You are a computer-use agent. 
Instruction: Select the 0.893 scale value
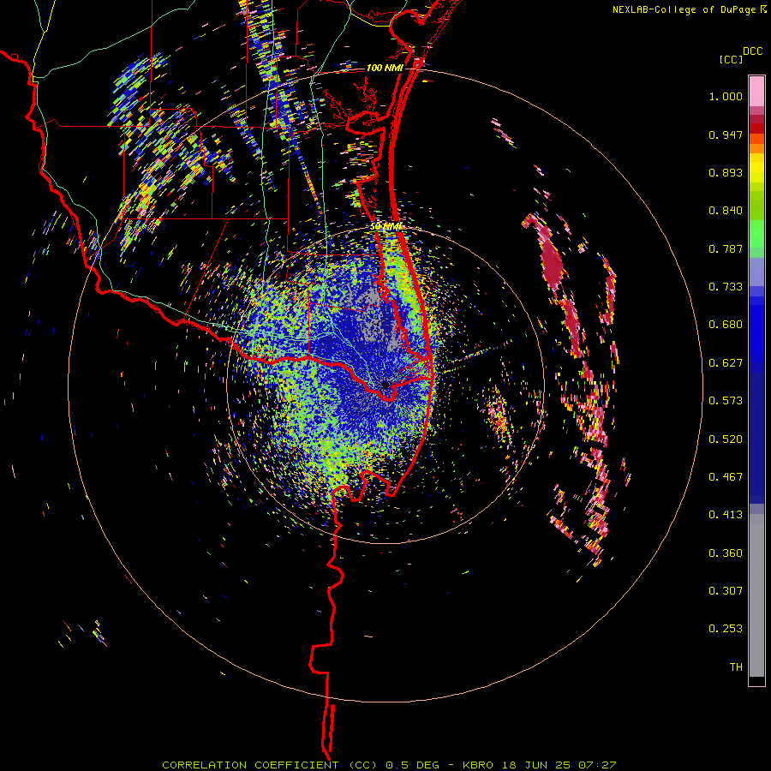pos(726,172)
